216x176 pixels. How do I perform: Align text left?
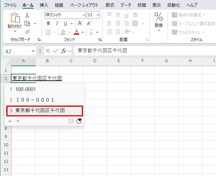click(109, 23)
